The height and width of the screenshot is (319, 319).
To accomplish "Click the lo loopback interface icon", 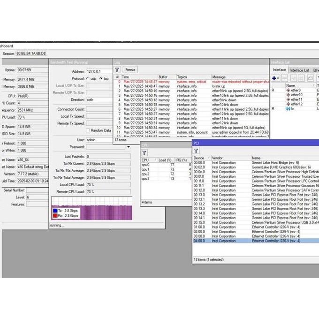I will 288,108.
